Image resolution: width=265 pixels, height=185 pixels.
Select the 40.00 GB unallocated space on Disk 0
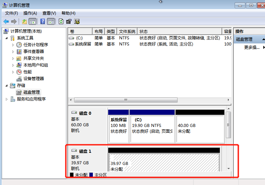pos(200,126)
